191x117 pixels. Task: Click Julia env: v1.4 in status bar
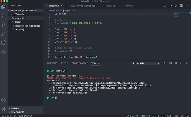coord(25,116)
